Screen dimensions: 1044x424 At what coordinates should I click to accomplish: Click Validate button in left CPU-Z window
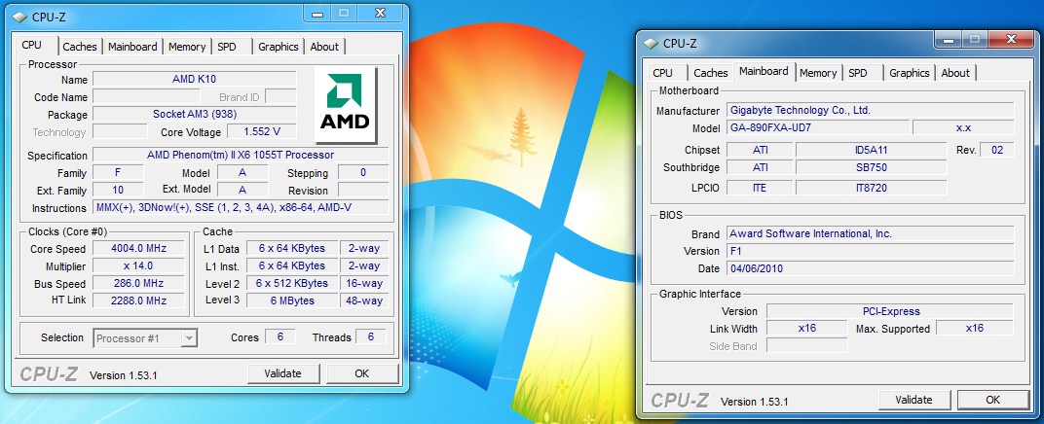(x=283, y=373)
